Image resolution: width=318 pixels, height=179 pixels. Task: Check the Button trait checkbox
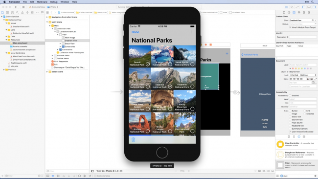point(290,111)
